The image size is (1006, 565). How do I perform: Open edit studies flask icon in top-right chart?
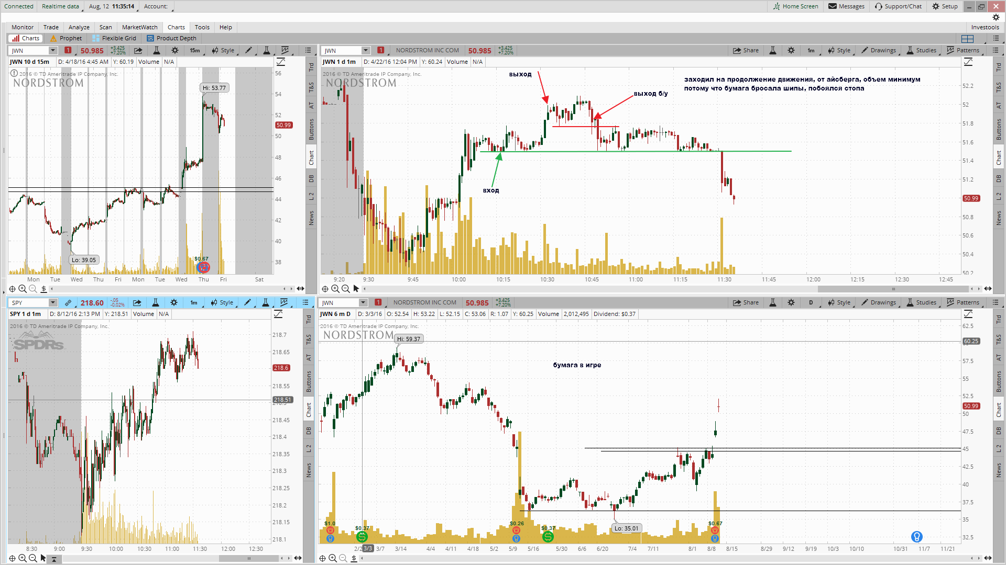772,50
